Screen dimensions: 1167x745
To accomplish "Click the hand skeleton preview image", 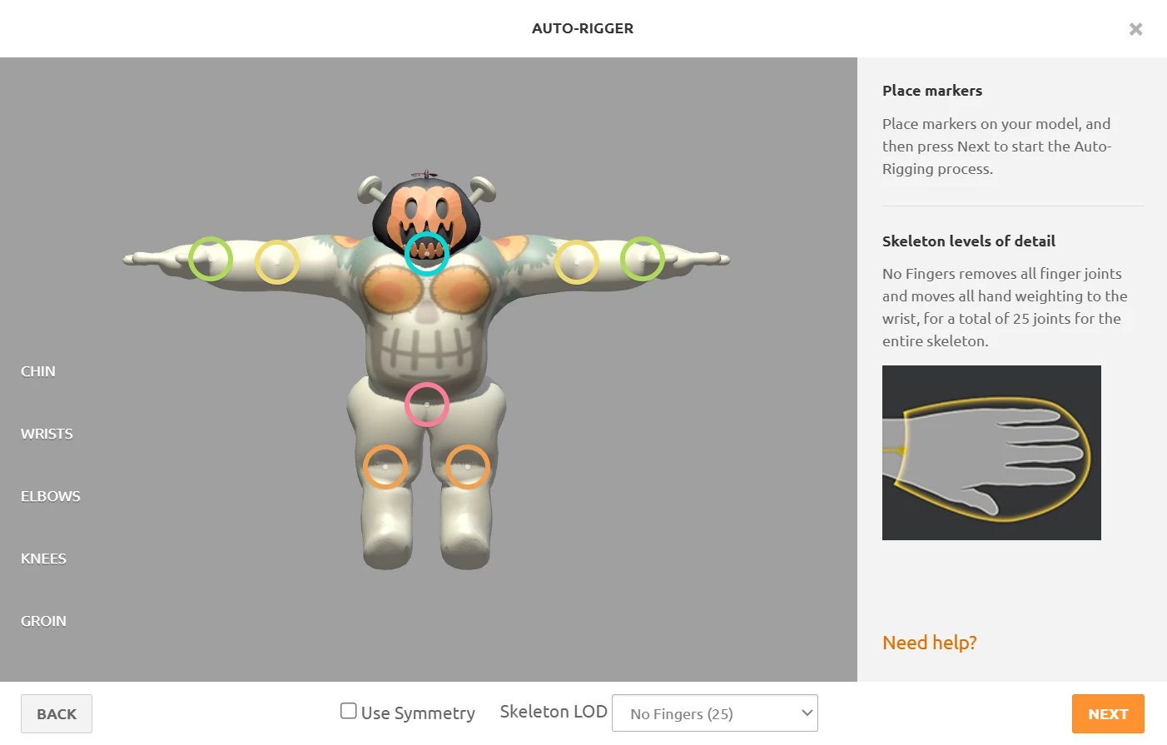I will coord(991,453).
